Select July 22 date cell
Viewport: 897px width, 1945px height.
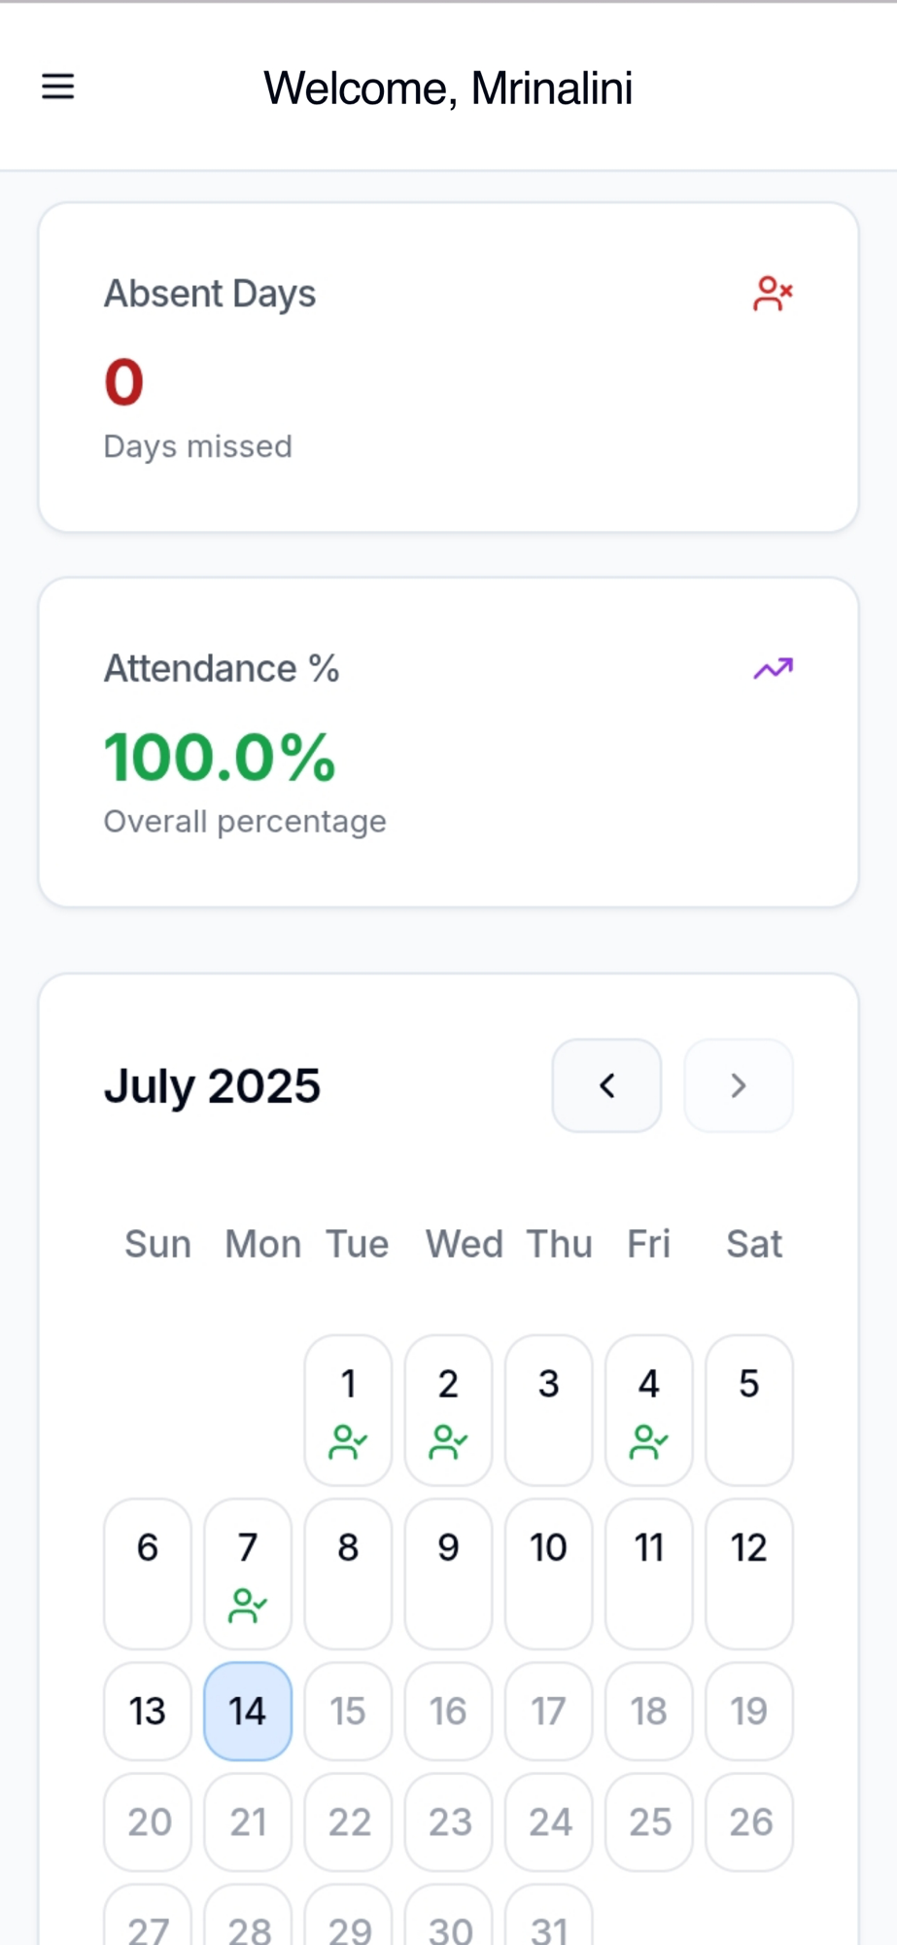pos(348,1821)
